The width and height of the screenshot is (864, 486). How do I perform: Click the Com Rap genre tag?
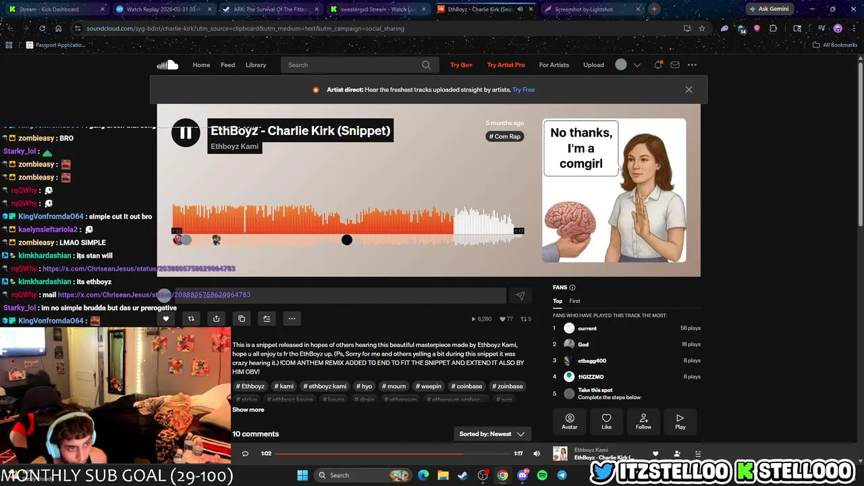click(x=505, y=136)
